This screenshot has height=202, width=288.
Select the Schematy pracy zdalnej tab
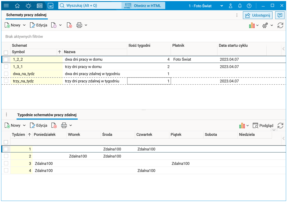26,15
